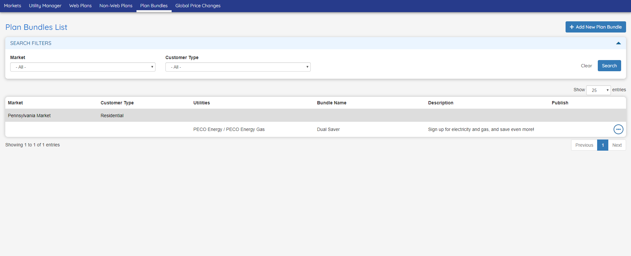Screen dimensions: 631x256
Task: Click the PECO Energy / PECO Energy Gas cell
Action: 229,129
